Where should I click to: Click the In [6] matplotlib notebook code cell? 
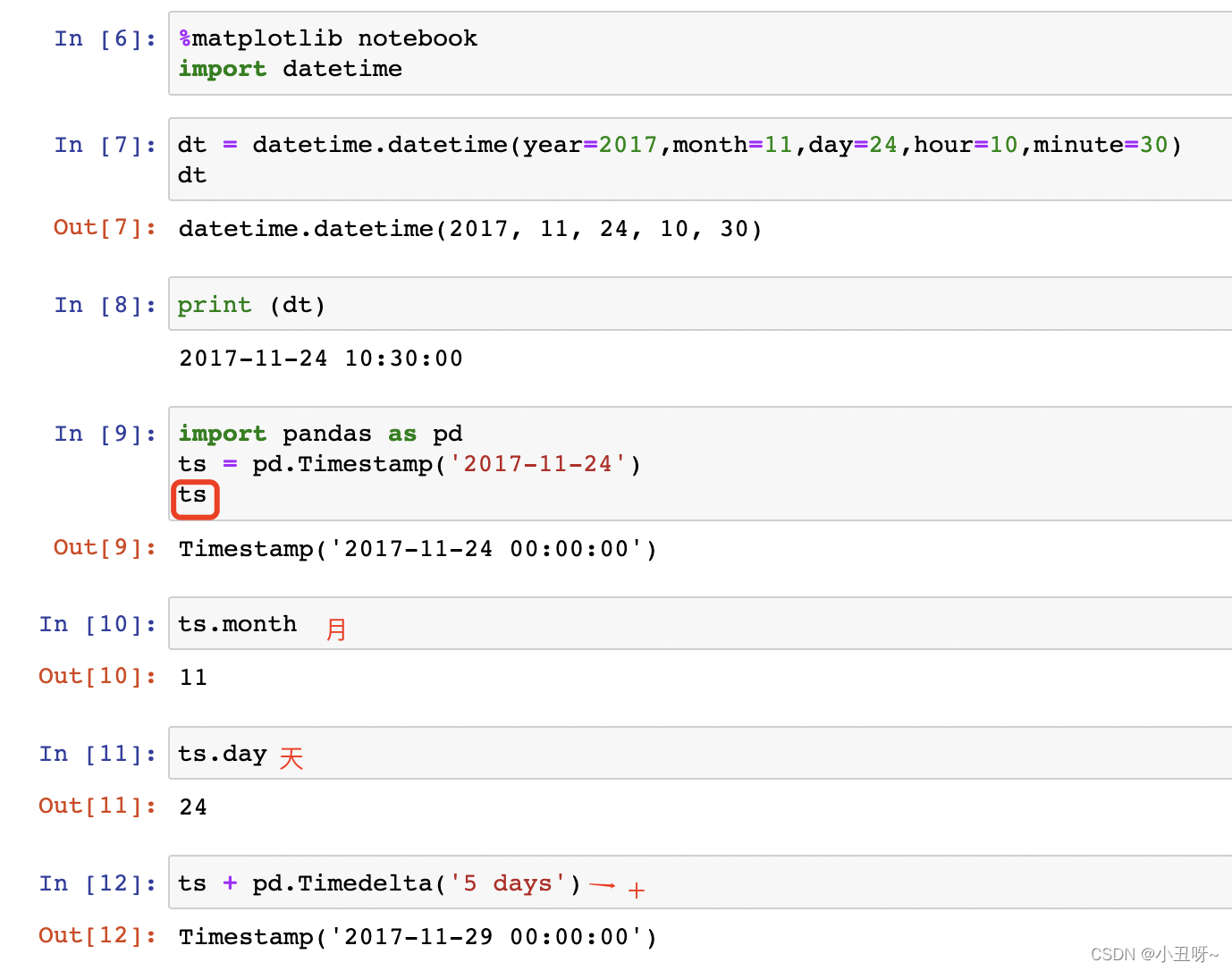pyautogui.click(x=700, y=54)
